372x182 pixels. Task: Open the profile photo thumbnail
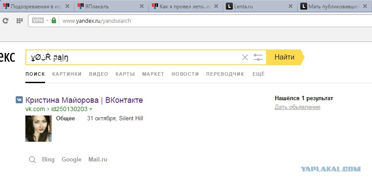(39, 129)
